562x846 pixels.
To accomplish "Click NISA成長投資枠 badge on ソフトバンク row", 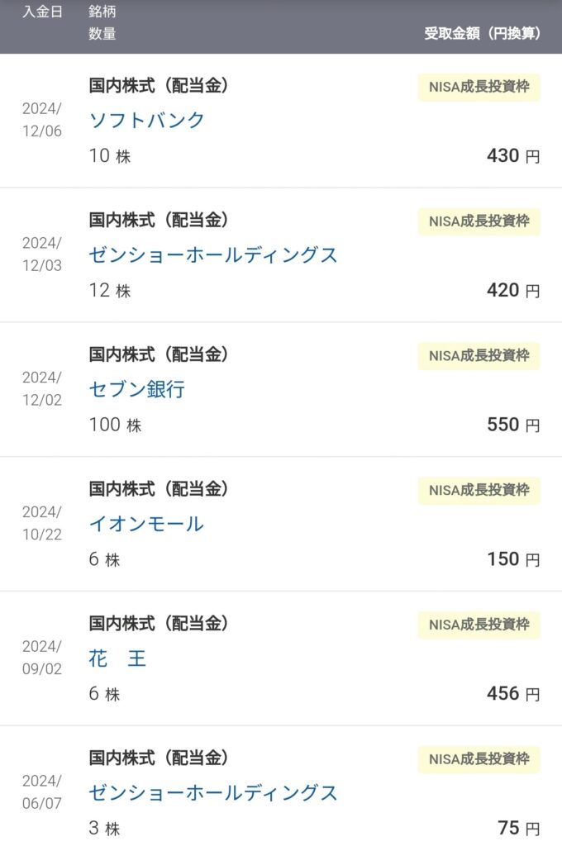I will click(479, 87).
